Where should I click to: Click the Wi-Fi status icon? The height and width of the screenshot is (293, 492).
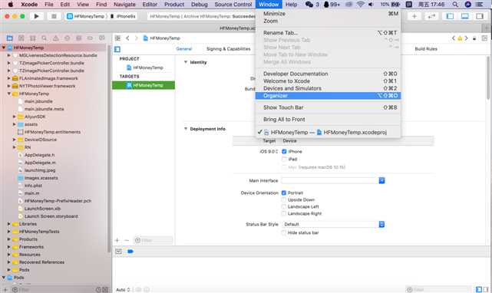(x=361, y=5)
